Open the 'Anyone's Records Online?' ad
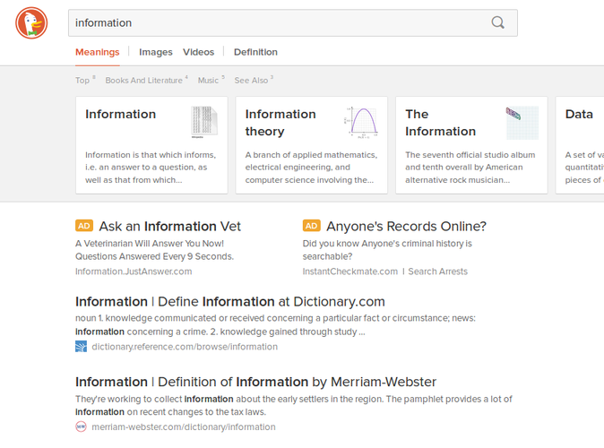 (406, 226)
